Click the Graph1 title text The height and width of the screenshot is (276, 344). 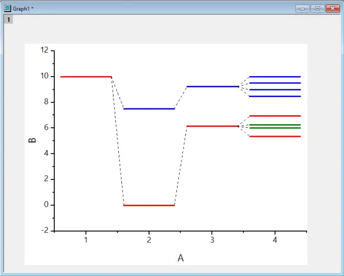click(23, 9)
